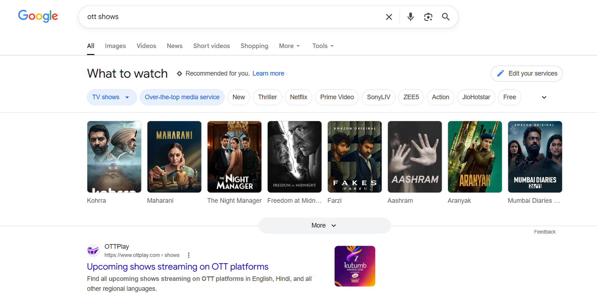Open search by image camera icon
The height and width of the screenshot is (302, 597).
point(428,17)
